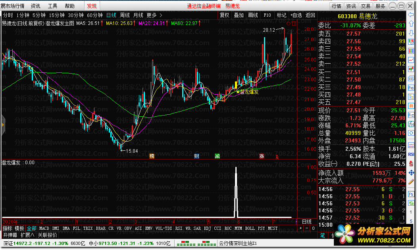Image resolution: width=418 pixels, height=250 pixels.
Task: Click the F10 button above chart
Action: (267, 15)
